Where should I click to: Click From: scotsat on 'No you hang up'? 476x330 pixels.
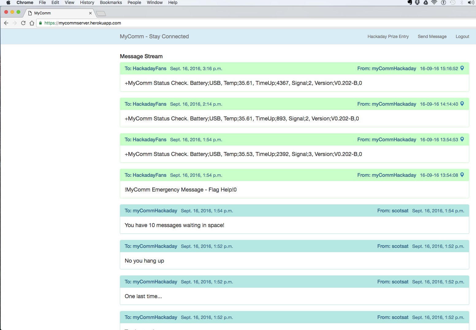(x=393, y=246)
